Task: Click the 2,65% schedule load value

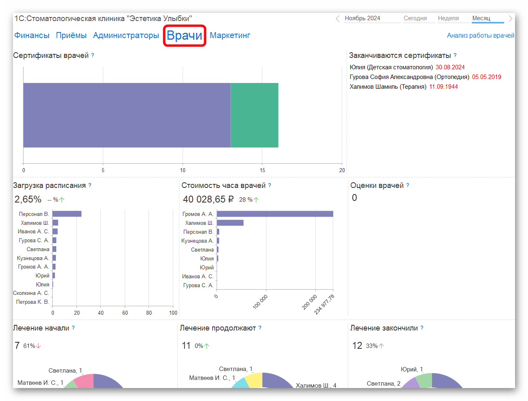Action: pyautogui.click(x=28, y=199)
